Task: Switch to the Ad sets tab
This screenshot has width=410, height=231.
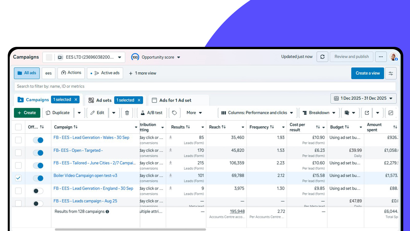Action: coord(100,100)
